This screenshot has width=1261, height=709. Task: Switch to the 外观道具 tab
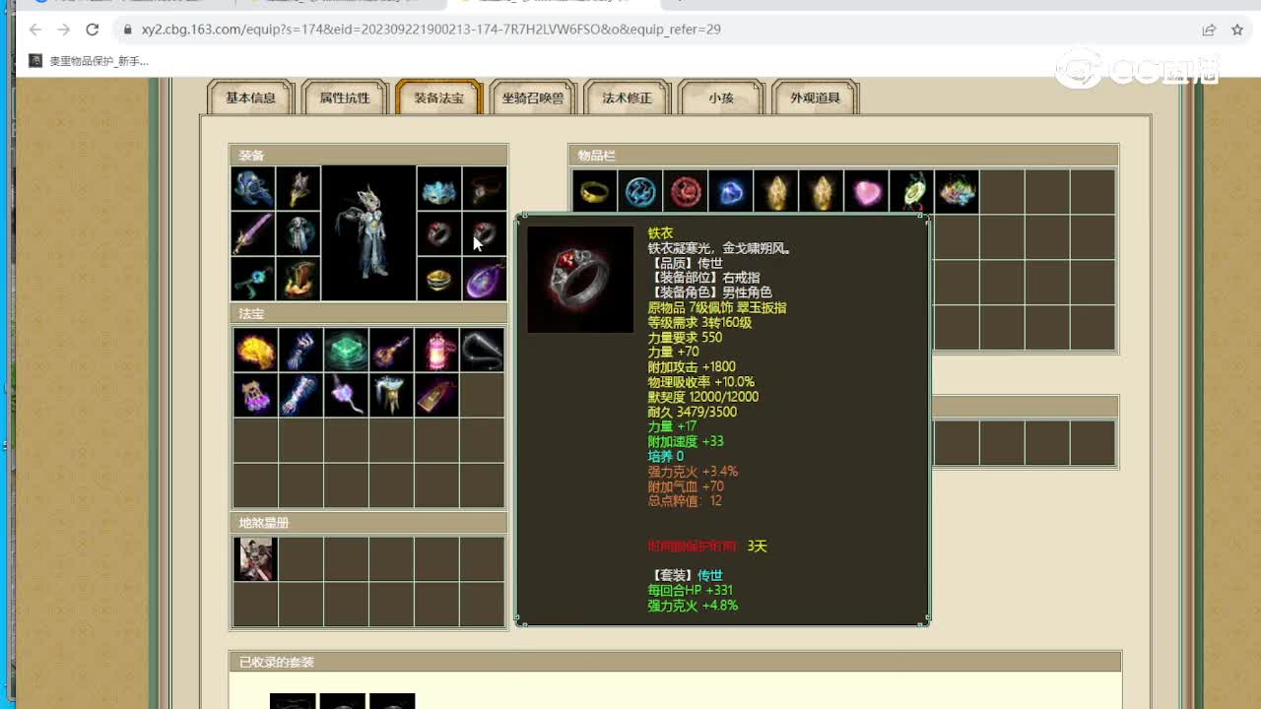[816, 97]
